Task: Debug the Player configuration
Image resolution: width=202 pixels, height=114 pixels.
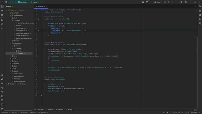Action: [x=169, y=2]
